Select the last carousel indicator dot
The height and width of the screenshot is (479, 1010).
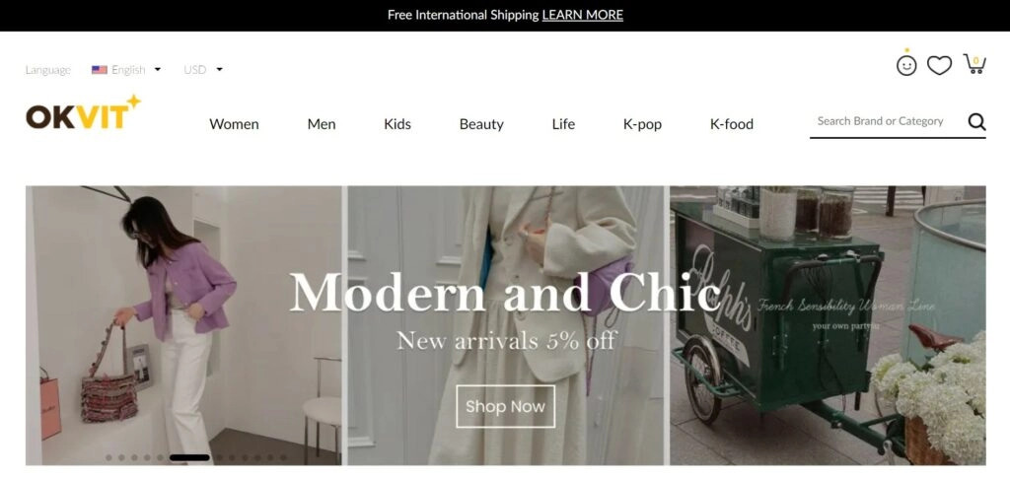tap(283, 457)
